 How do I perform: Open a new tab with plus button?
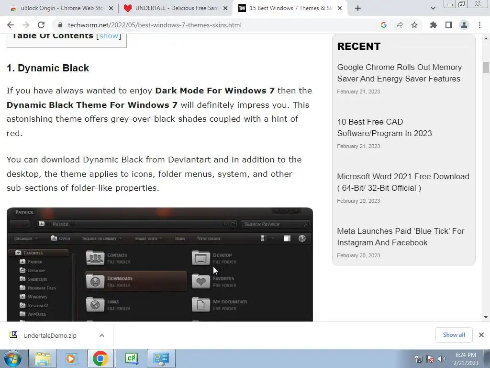click(x=358, y=9)
